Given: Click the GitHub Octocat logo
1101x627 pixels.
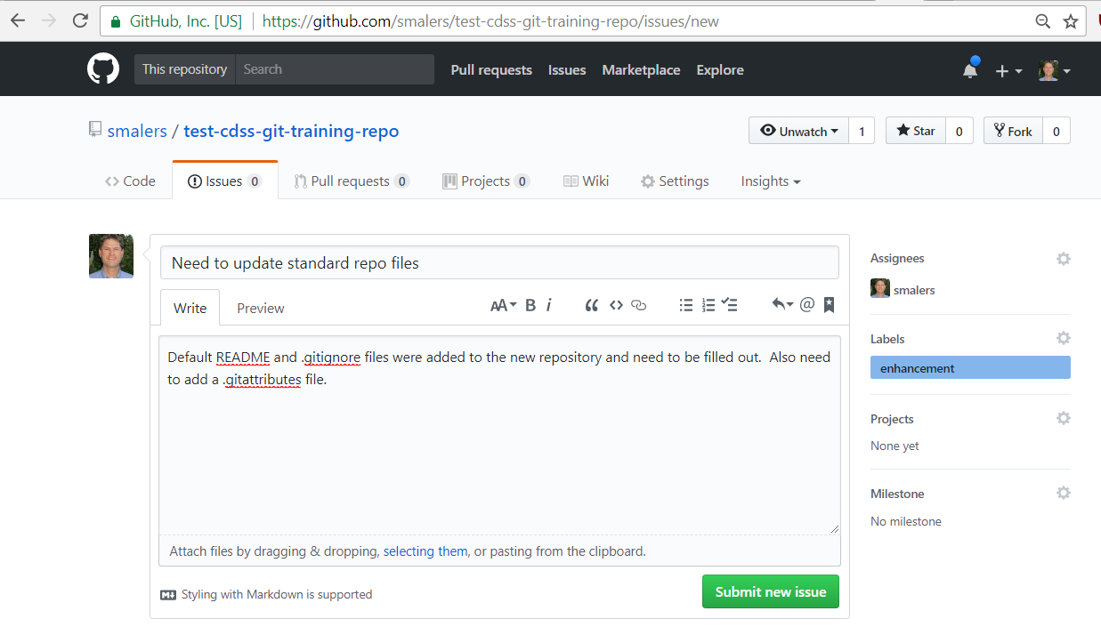Looking at the screenshot, I should (103, 69).
